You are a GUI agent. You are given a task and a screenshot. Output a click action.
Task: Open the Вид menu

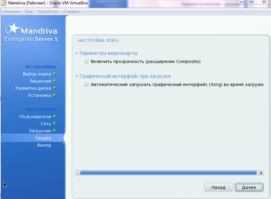[29, 12]
